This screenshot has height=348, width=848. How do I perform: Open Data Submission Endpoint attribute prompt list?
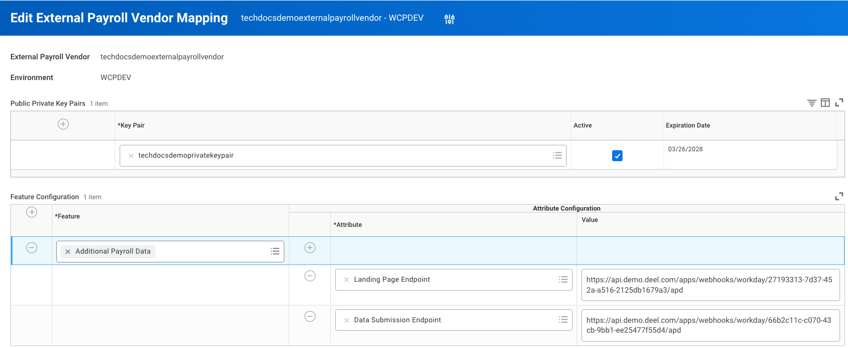[x=563, y=319]
